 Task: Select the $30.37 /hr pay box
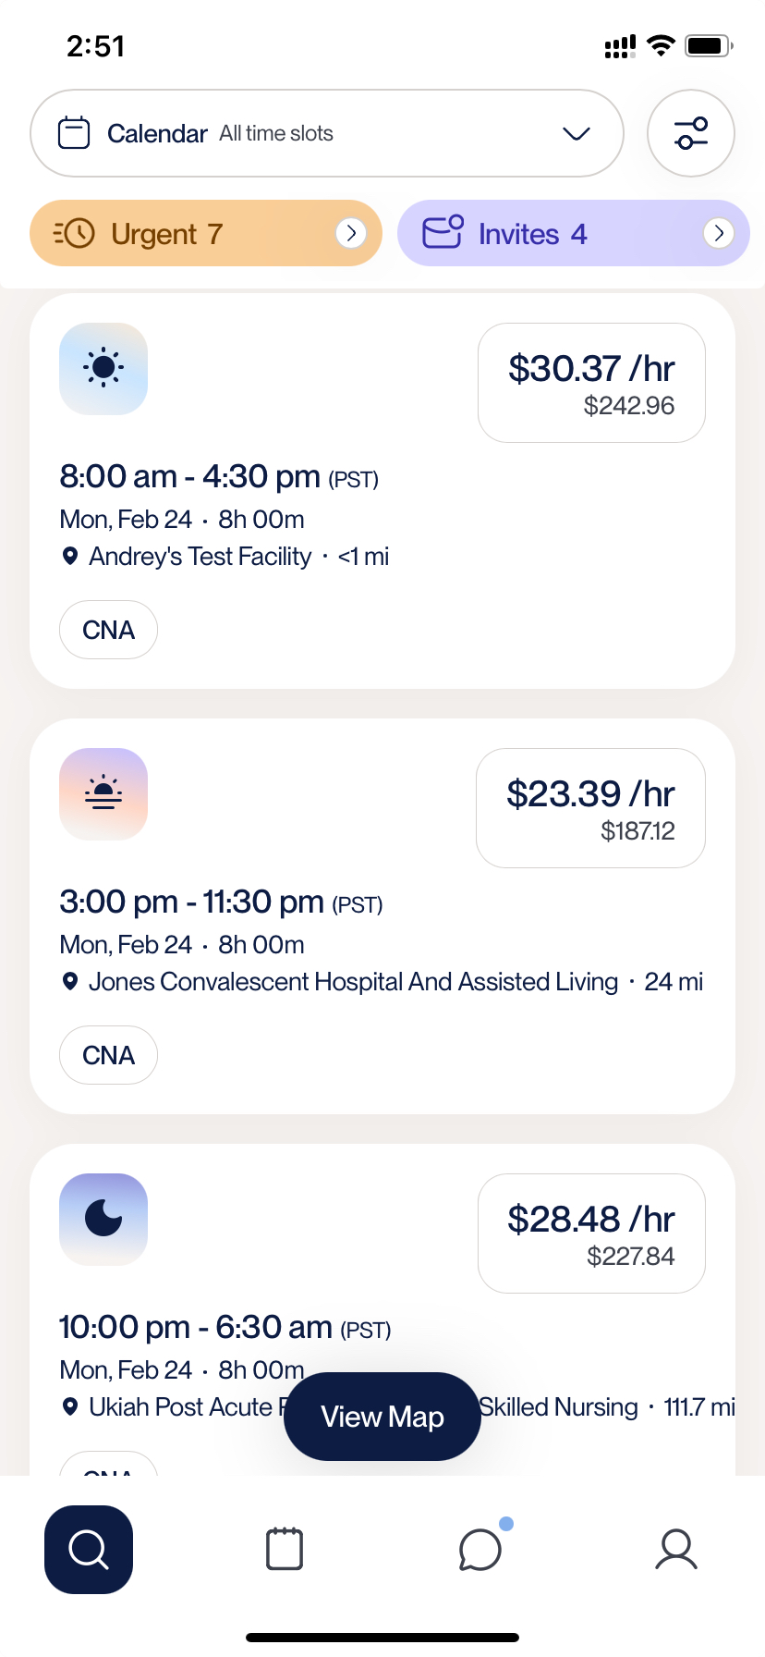click(x=591, y=383)
